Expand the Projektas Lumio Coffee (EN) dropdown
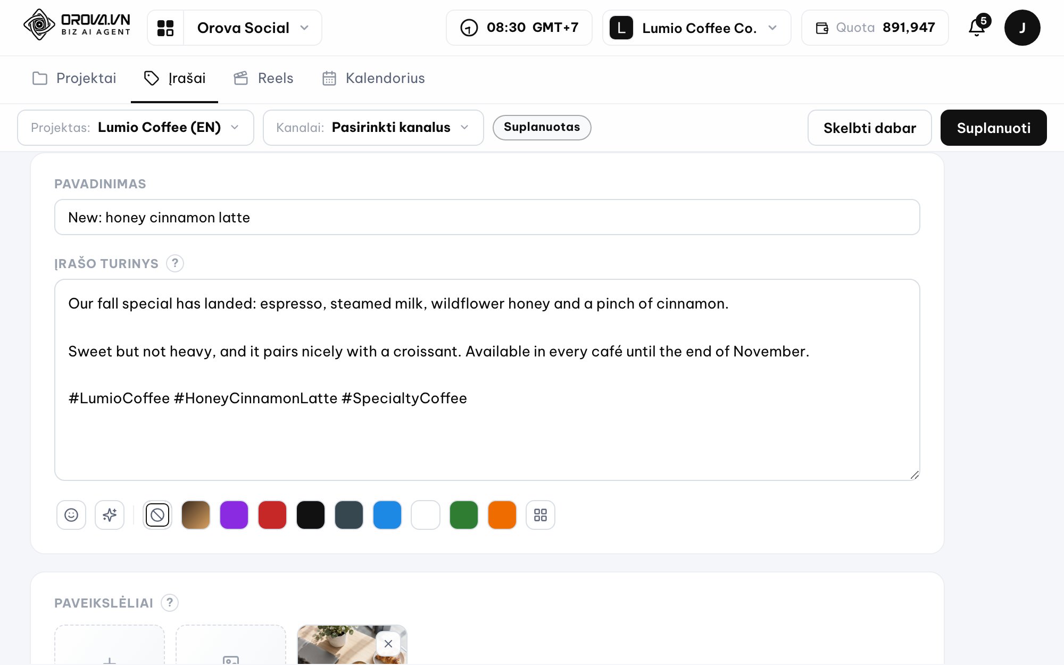 (x=136, y=128)
